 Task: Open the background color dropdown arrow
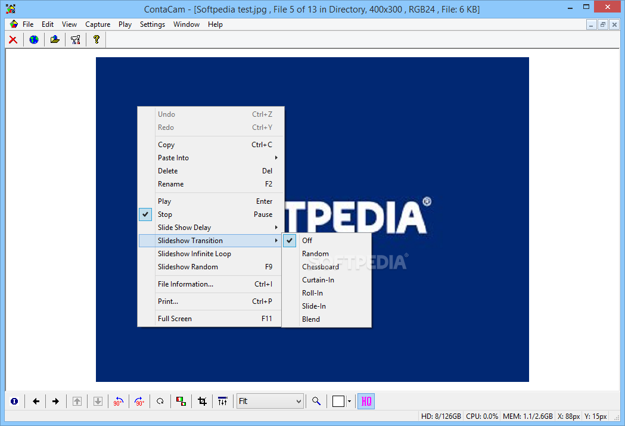[349, 402]
